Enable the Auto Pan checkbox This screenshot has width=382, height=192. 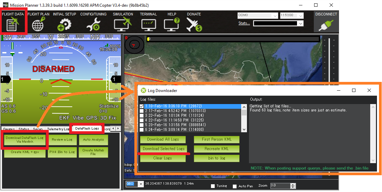tap(235, 186)
